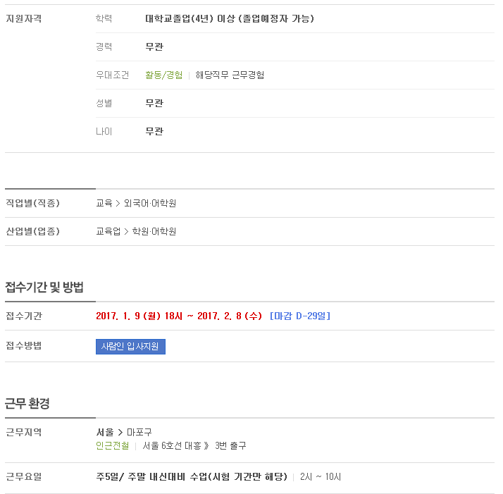This screenshot has height=494, width=503.
Task: Click the green 활동/경험 tag
Action: 164,75
